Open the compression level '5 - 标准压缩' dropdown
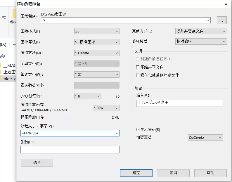This screenshot has width=232, height=182. (97, 42)
